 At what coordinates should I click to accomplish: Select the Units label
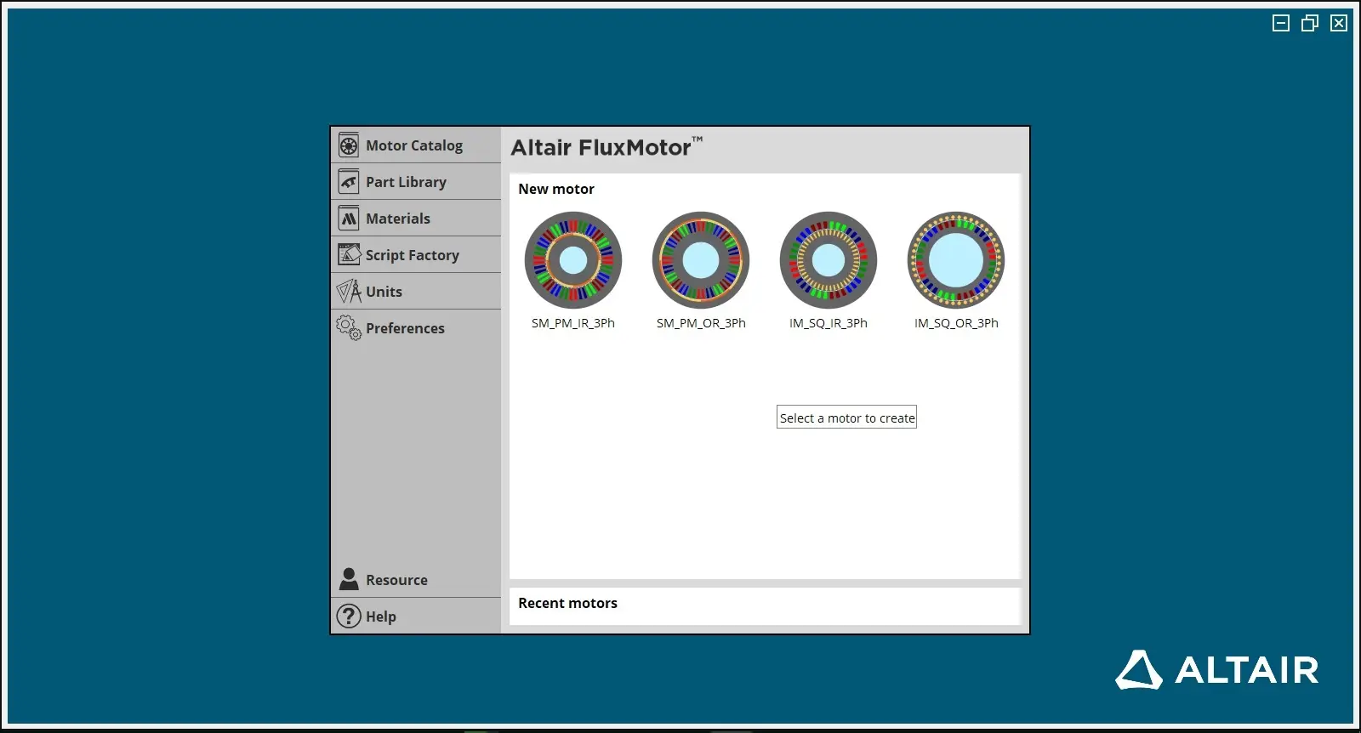384,292
